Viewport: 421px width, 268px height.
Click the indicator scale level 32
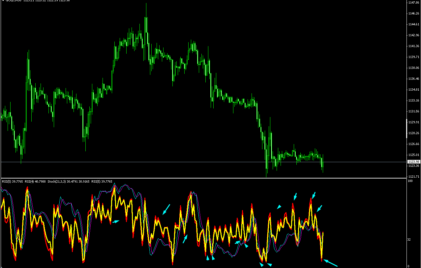tap(410, 240)
